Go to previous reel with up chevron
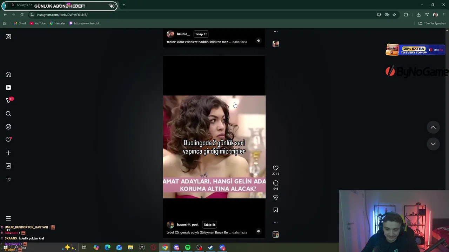The height and width of the screenshot is (252, 449). (433, 127)
